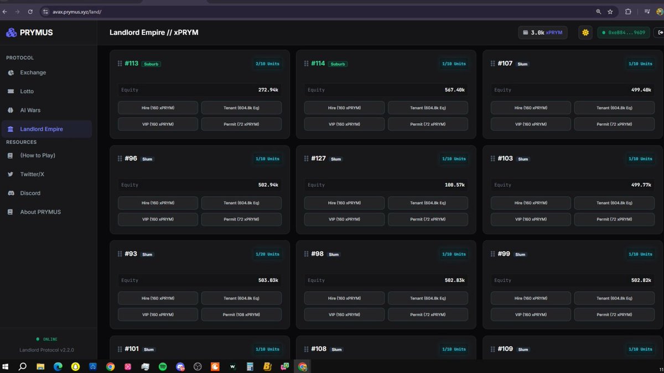This screenshot has width=664, height=373.
Task: Click the logout arrow icon
Action: (660, 33)
